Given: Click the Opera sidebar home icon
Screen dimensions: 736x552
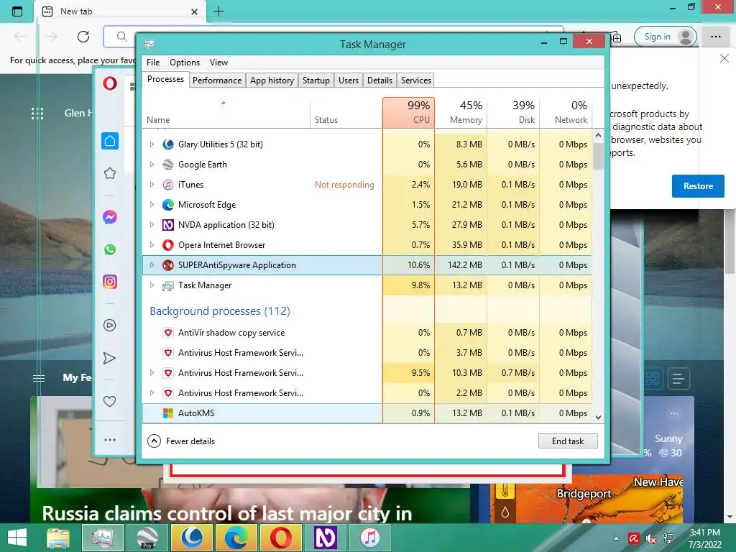Looking at the screenshot, I should point(110,141).
